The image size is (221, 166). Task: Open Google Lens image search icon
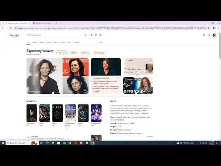pyautogui.click(x=96, y=35)
